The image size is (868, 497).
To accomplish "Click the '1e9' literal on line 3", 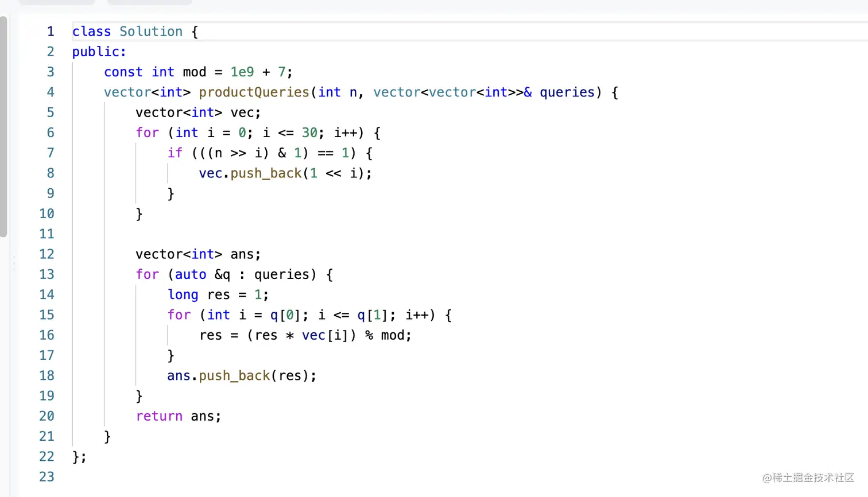I will [242, 72].
